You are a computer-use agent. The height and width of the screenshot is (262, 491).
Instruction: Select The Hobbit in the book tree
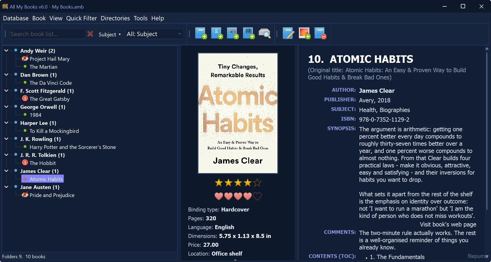tap(43, 163)
